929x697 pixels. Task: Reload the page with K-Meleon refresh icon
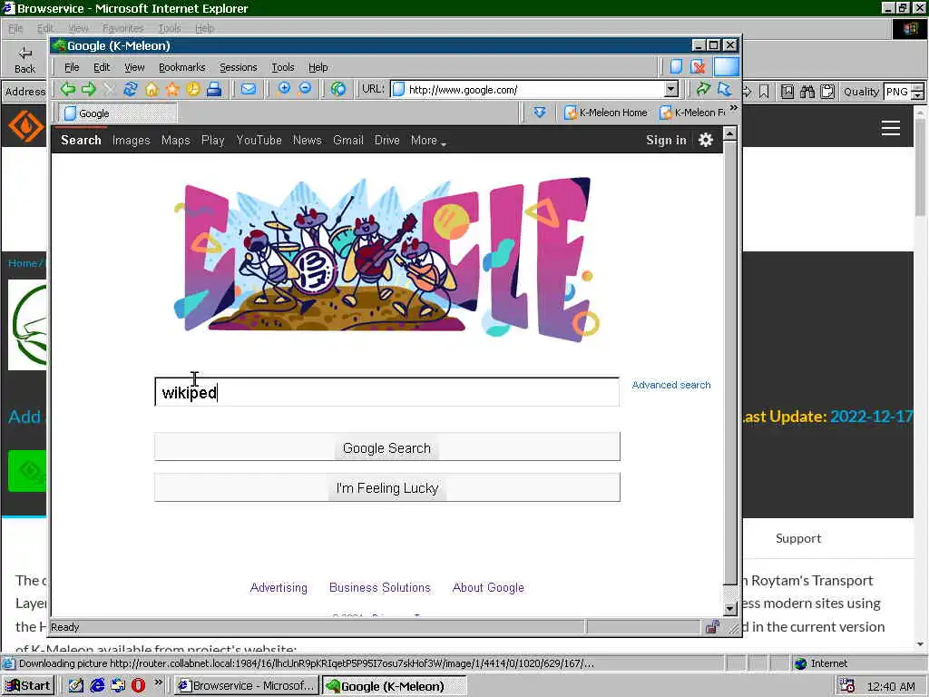point(131,90)
